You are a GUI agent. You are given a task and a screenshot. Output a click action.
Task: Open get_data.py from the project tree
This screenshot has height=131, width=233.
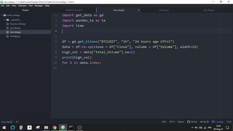pos(15,28)
